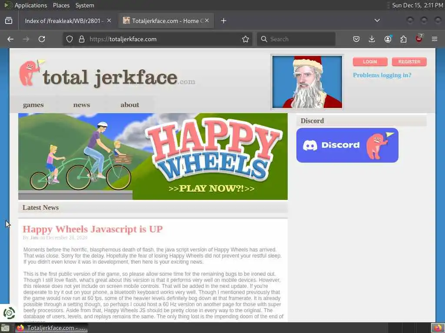Open the System menu

(x=85, y=5)
